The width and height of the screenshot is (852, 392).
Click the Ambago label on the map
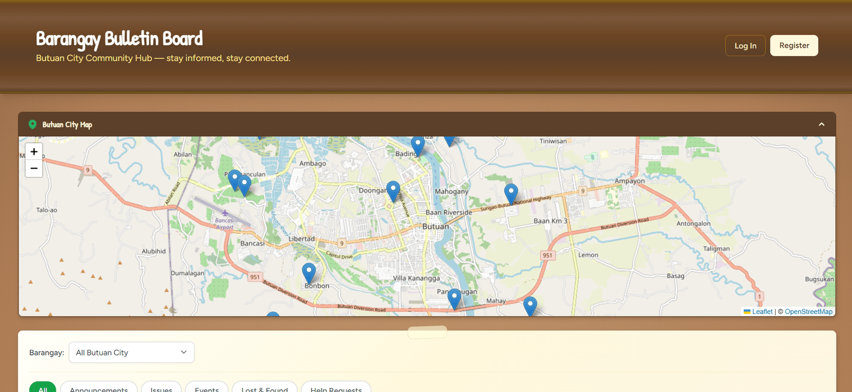click(x=313, y=164)
